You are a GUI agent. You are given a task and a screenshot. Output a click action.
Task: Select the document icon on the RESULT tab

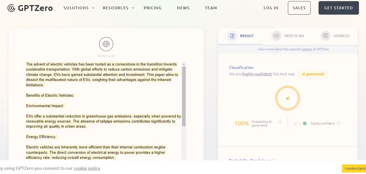232,36
